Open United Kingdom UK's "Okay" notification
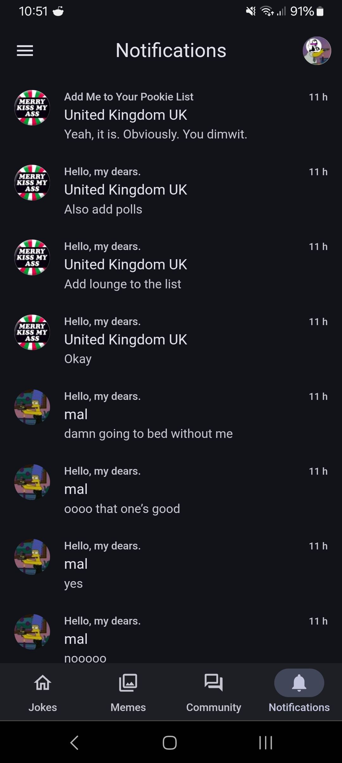The height and width of the screenshot is (763, 342). 78,359
